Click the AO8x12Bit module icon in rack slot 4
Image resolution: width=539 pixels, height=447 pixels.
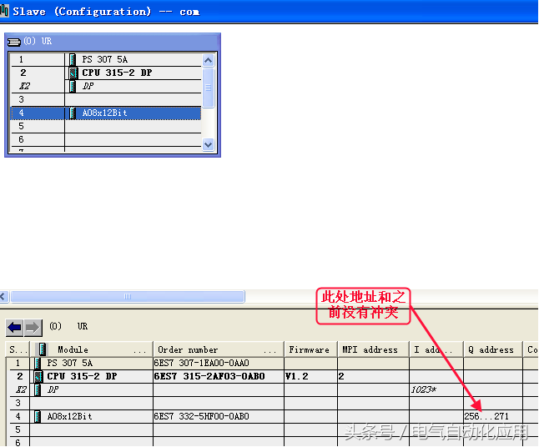click(x=73, y=113)
